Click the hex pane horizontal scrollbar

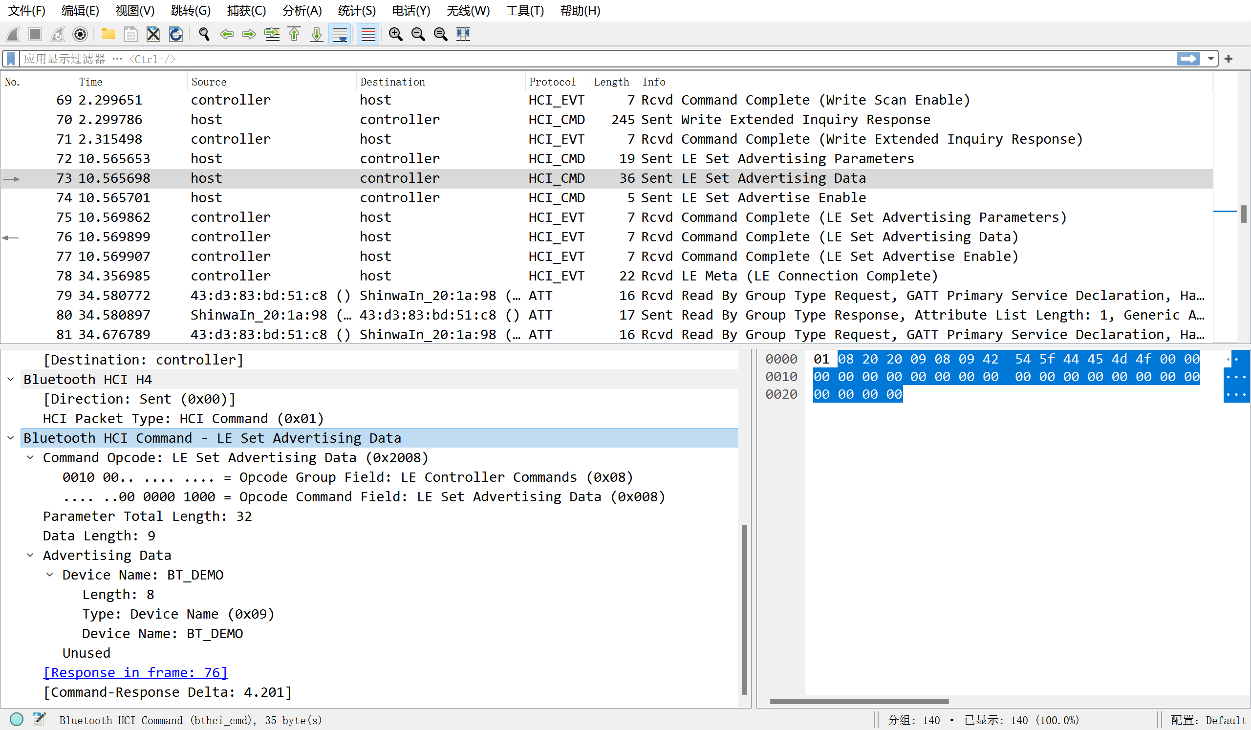(x=859, y=701)
